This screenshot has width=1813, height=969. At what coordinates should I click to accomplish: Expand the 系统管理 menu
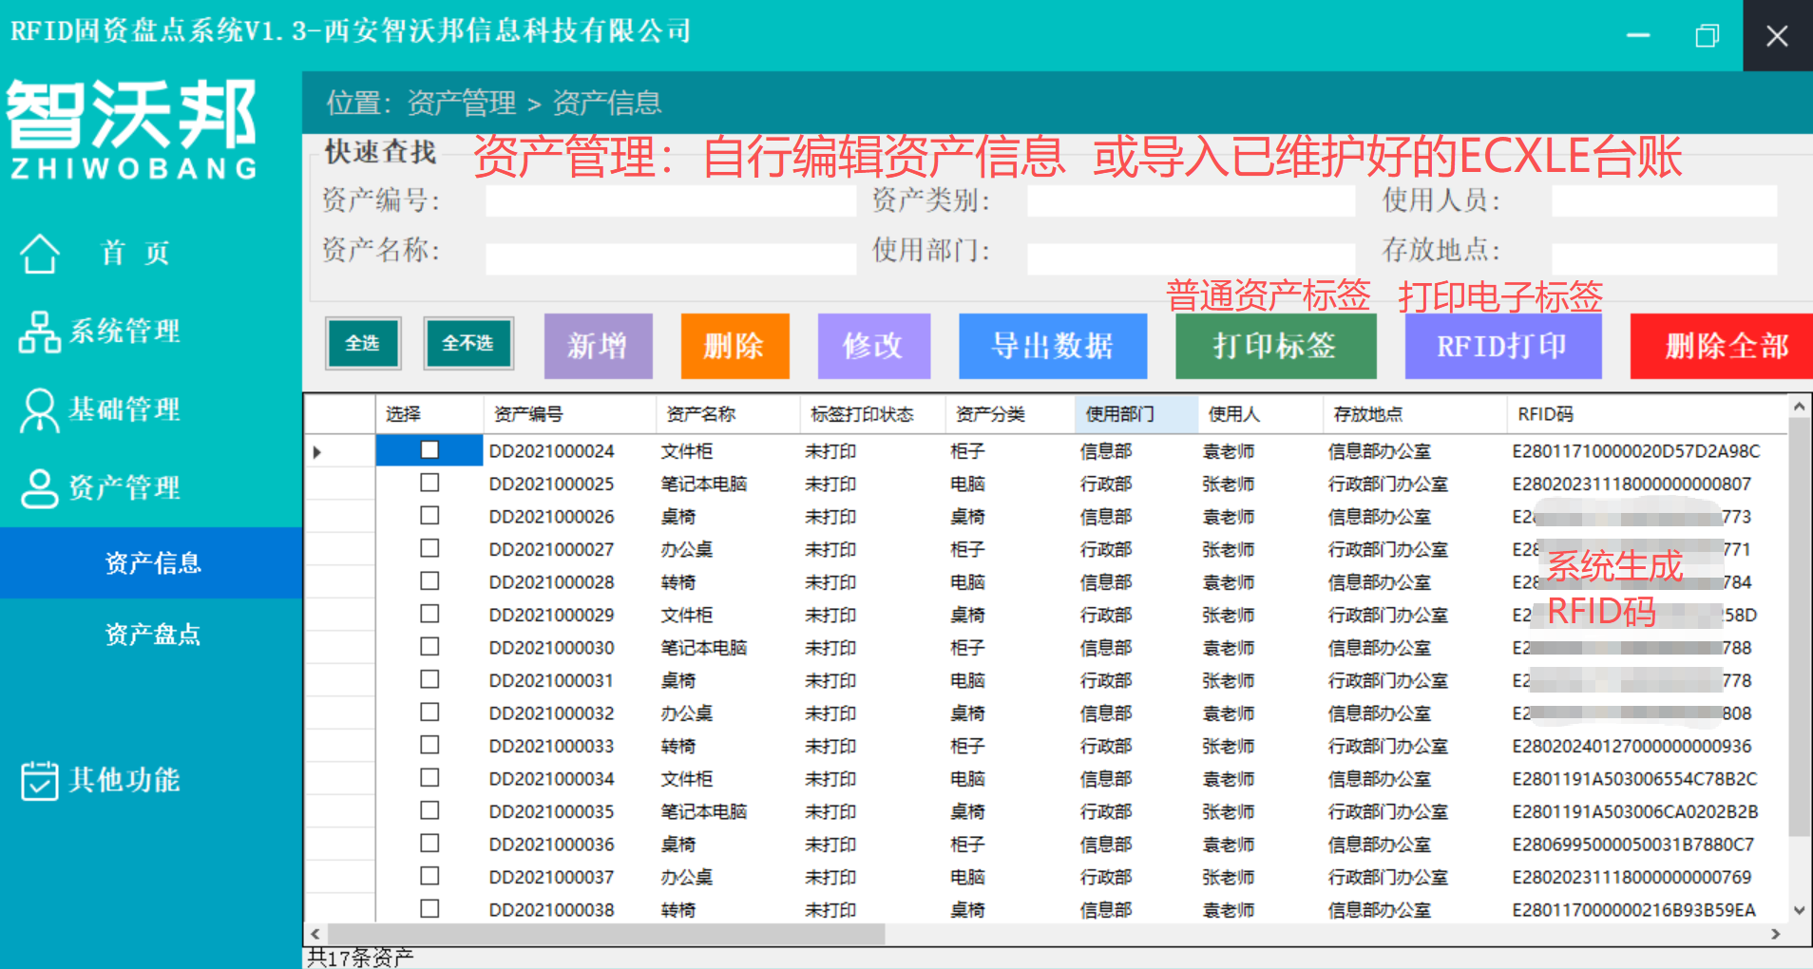tap(124, 332)
